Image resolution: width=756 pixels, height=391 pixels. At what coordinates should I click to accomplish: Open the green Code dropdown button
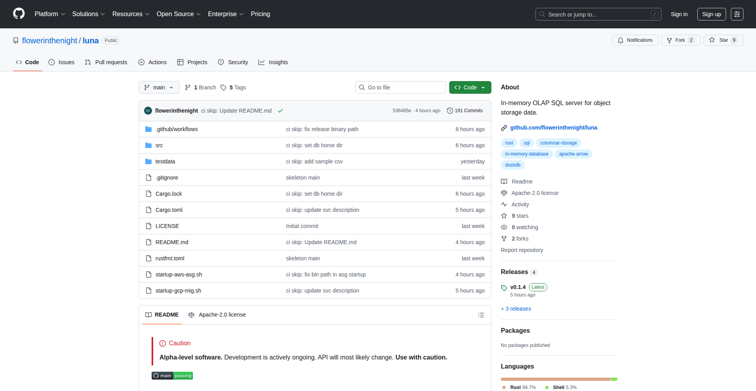pos(470,87)
